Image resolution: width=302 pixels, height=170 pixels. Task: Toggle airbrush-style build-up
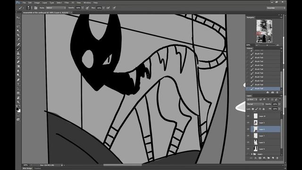[108, 8]
